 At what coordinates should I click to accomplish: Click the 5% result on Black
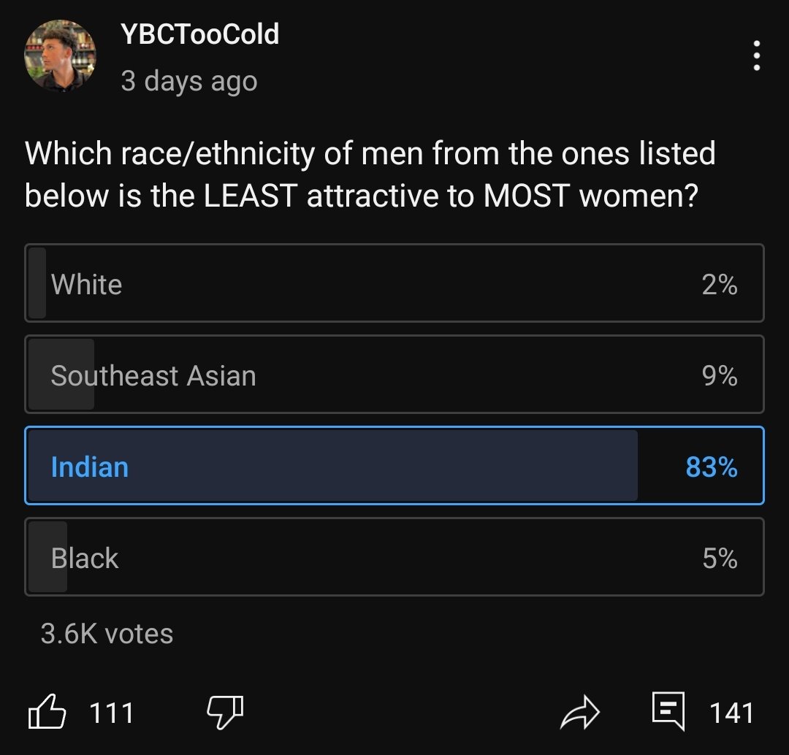(720, 559)
